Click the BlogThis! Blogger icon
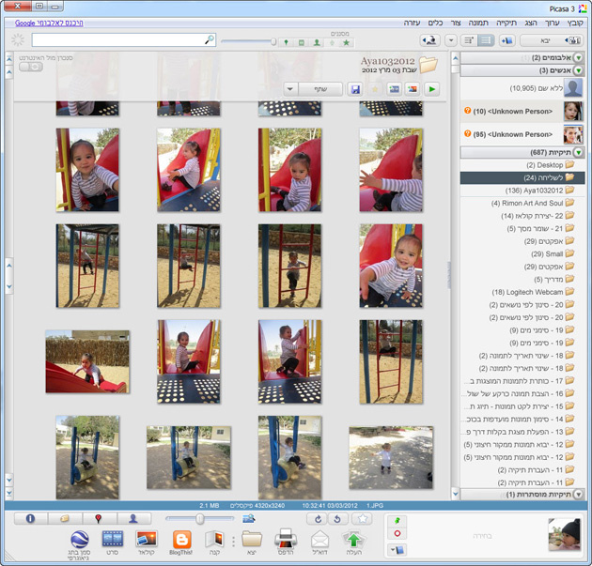The image size is (592, 566). pos(181,539)
